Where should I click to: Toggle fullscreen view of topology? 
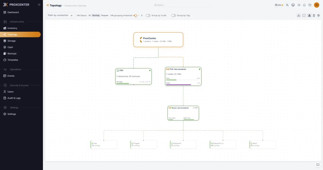(x=304, y=15)
